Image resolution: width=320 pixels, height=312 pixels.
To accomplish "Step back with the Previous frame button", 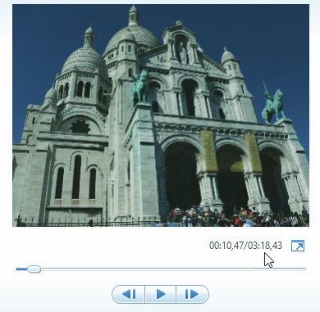I will [x=129, y=294].
